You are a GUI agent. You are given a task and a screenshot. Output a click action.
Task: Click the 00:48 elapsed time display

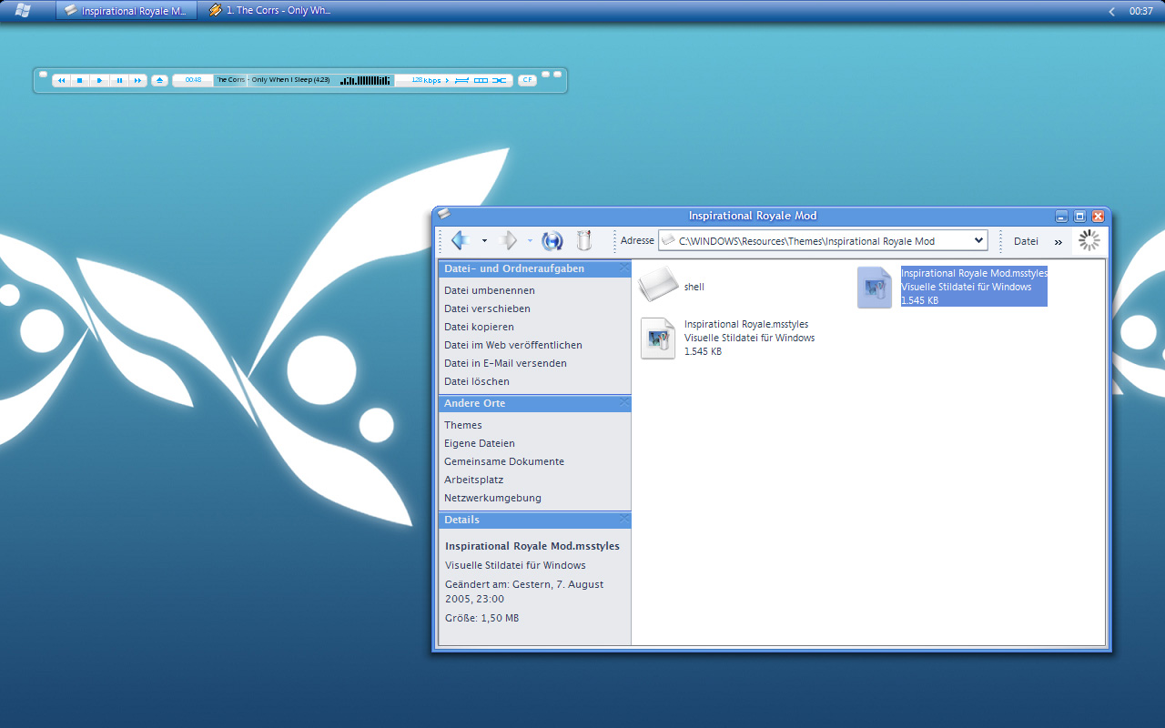pyautogui.click(x=193, y=80)
